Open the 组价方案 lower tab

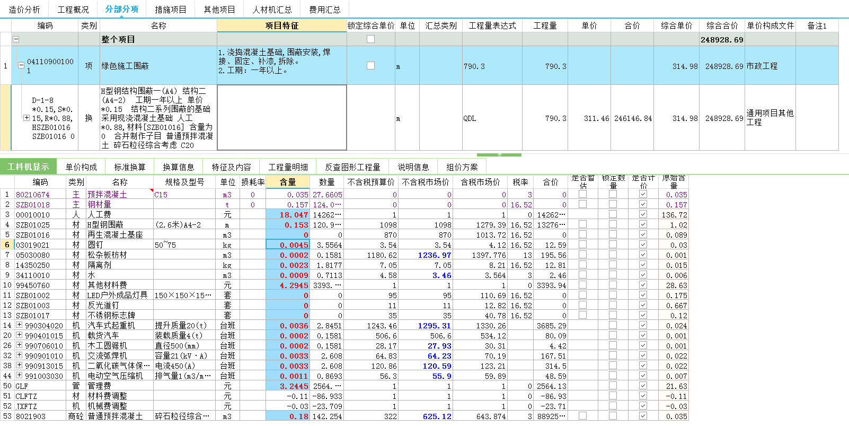coord(462,167)
